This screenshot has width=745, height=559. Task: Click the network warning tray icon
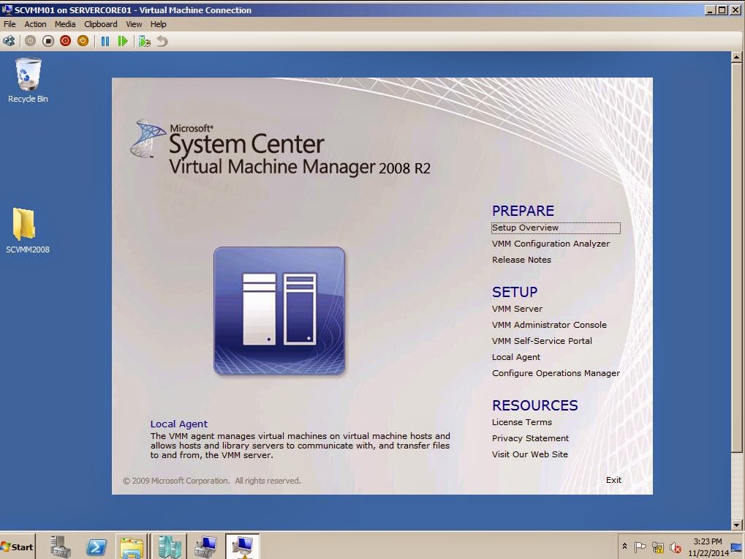[657, 547]
